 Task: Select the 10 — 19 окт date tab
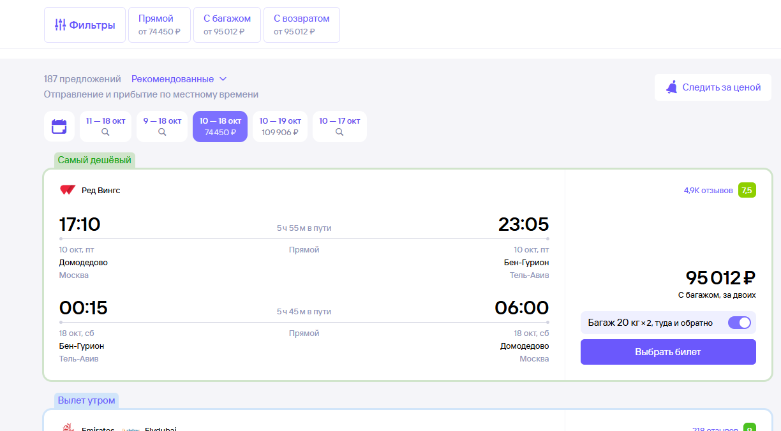[x=280, y=126]
